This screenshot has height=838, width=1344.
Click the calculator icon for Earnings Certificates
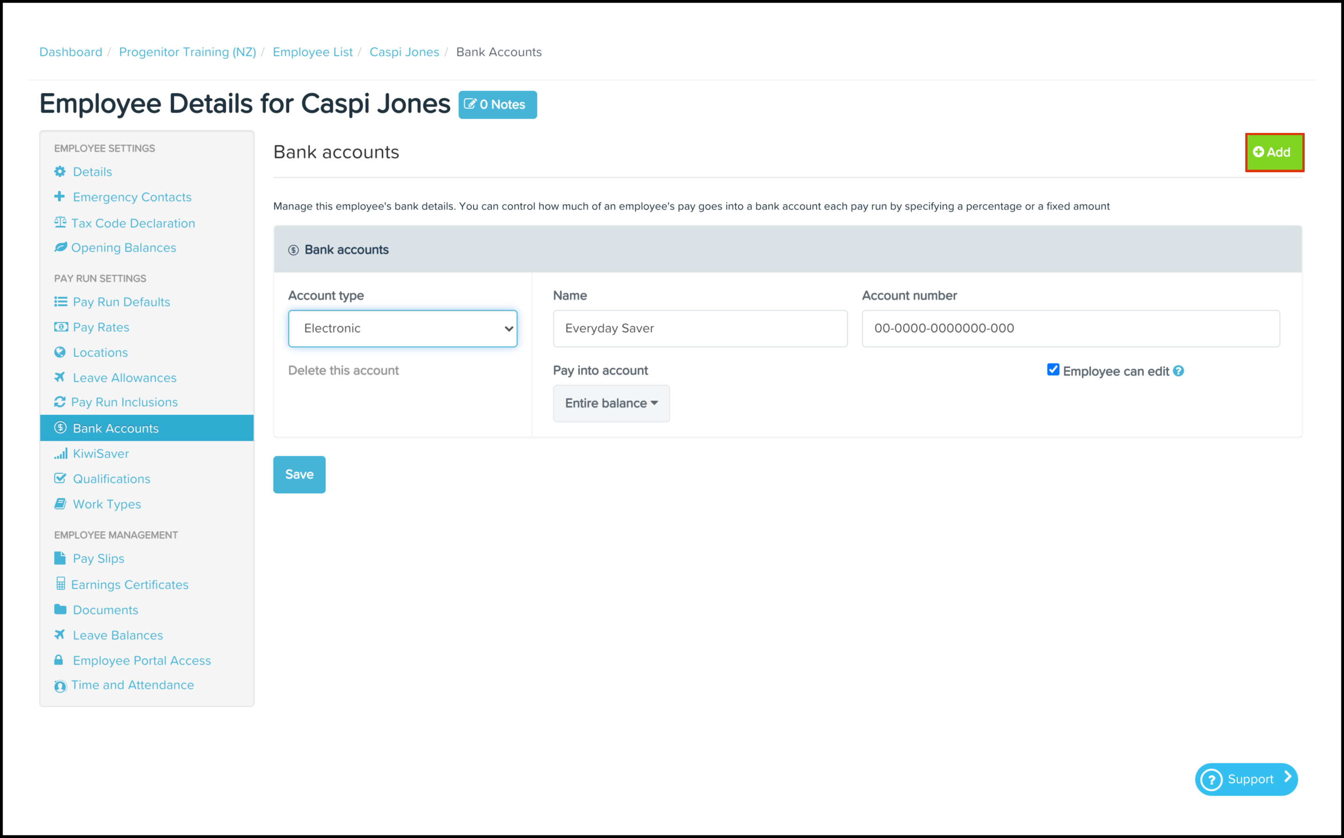60,584
